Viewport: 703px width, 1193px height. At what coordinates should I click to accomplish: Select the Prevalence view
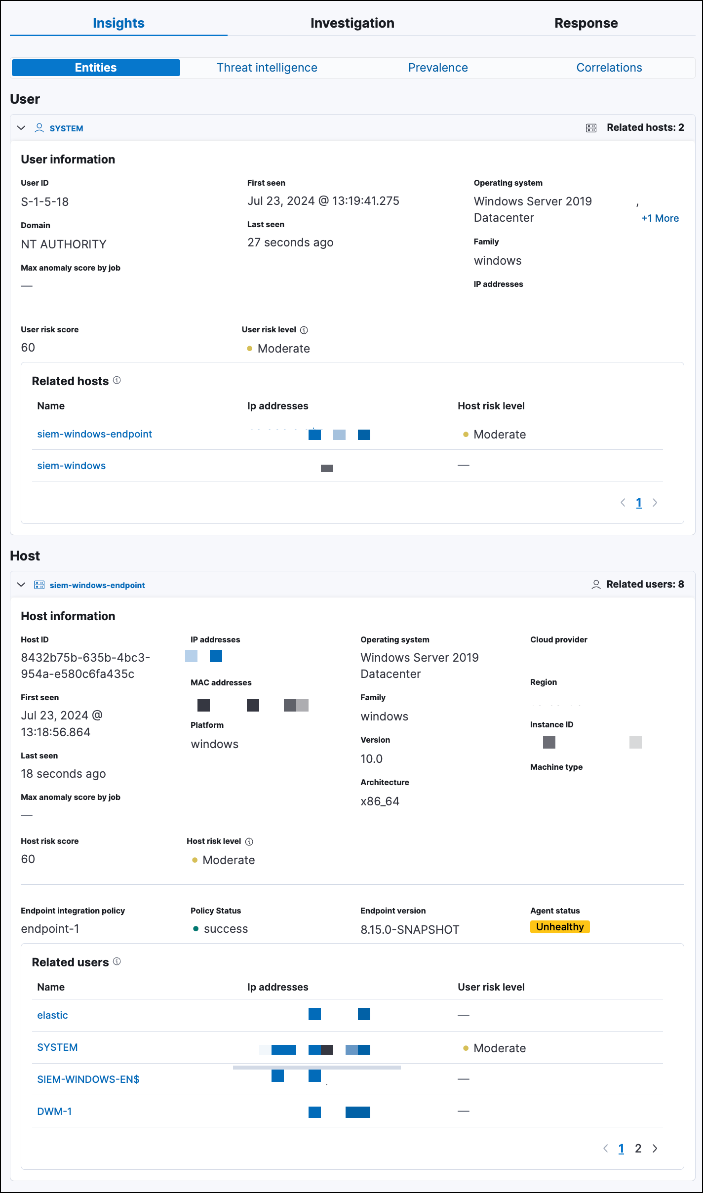438,68
